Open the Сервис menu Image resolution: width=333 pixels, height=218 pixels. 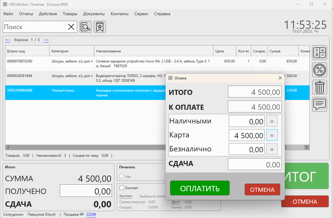tap(141, 14)
